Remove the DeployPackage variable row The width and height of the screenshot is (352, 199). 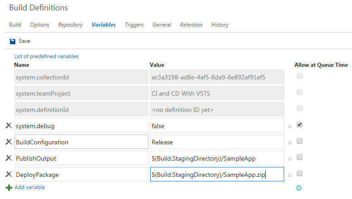(x=9, y=175)
